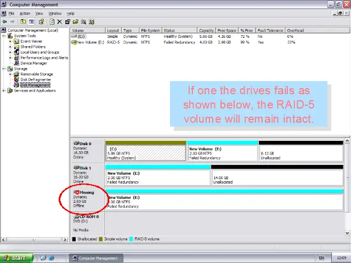Sort by the File System column header
This screenshot has height=263, width=351.
(x=150, y=31)
